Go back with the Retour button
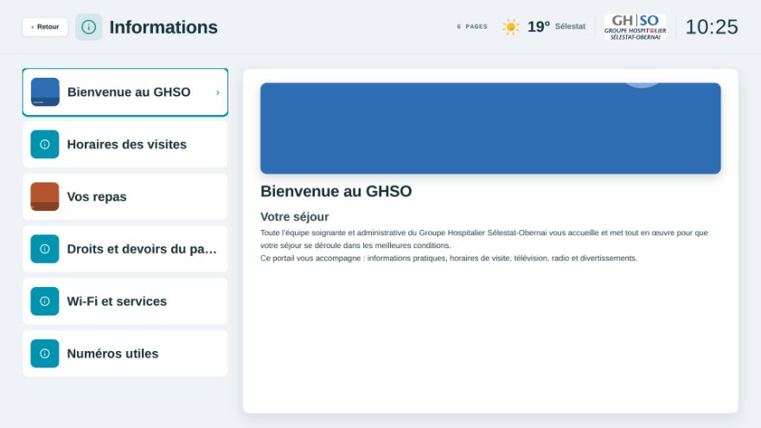 point(45,27)
